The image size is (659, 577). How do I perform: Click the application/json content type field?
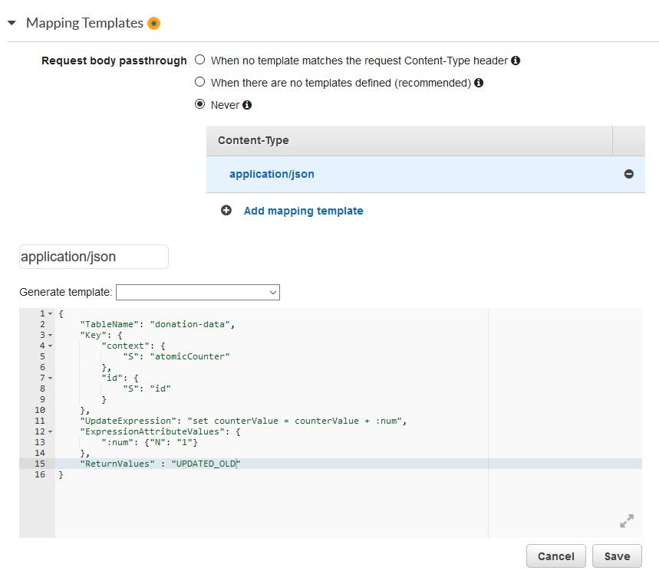pyautogui.click(x=94, y=257)
